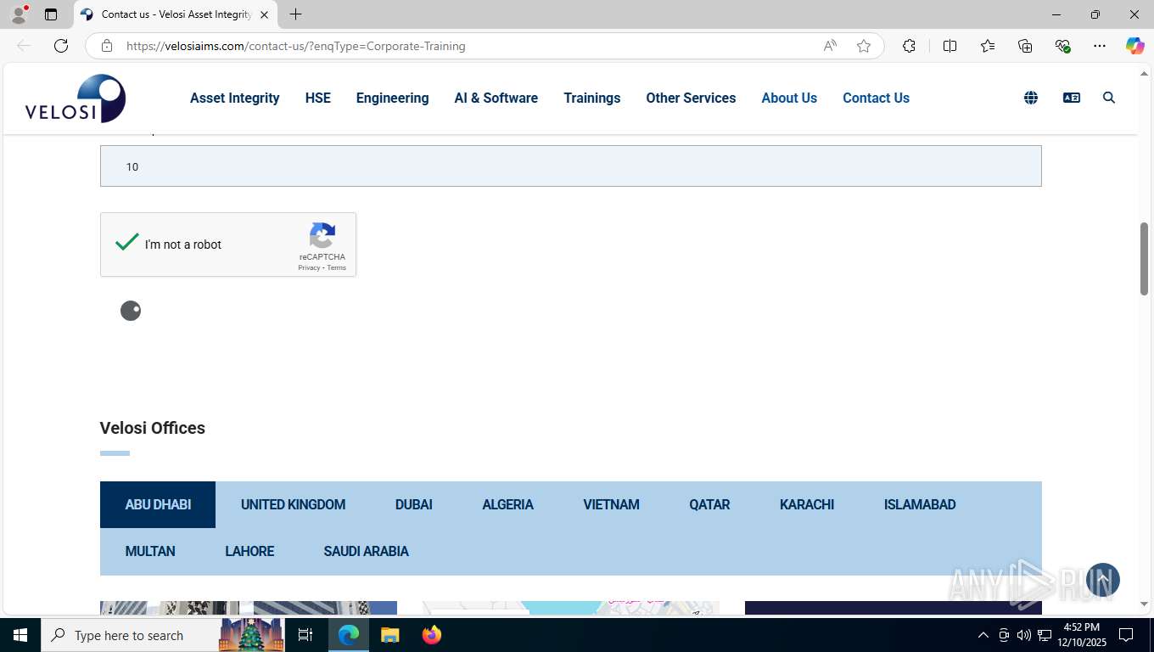The height and width of the screenshot is (652, 1154).
Task: Launch File Explorer from taskbar
Action: point(389,635)
